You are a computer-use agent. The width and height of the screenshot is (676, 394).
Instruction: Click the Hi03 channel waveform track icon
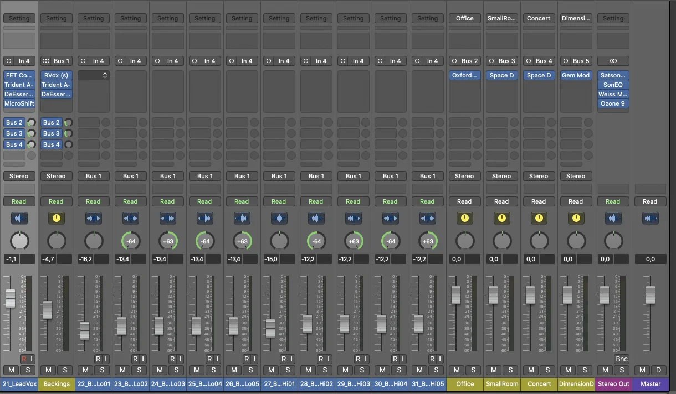click(354, 218)
